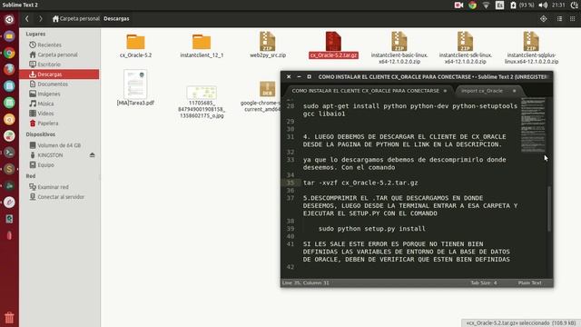Switch file manager to list view
This screenshot has height=327, width=581.
(559, 18)
